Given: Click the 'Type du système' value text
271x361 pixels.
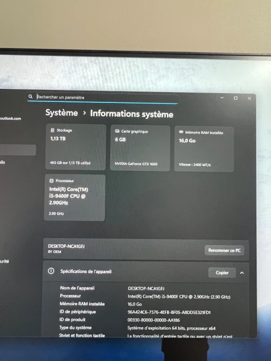Looking at the screenshot, I should tap(171, 328).
